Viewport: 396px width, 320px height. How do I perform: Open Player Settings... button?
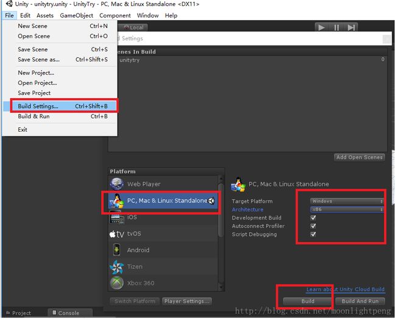[187, 301]
